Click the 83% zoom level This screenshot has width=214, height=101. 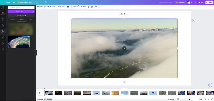(201, 99)
